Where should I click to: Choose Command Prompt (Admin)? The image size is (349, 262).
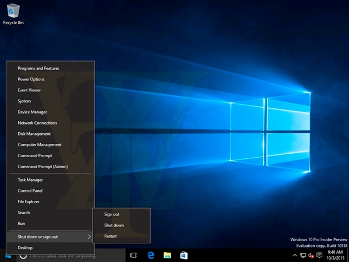pyautogui.click(x=42, y=167)
